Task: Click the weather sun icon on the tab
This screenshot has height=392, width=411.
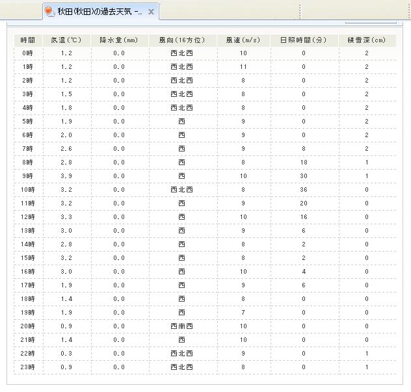Action: [49, 11]
